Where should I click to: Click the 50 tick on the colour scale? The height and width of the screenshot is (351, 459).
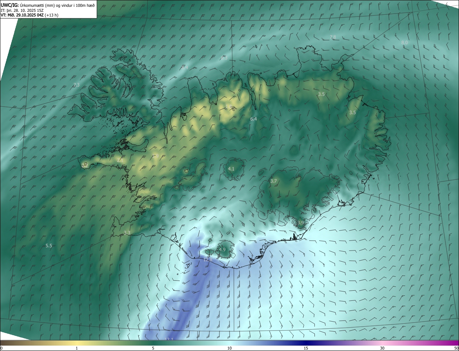tap(456, 348)
